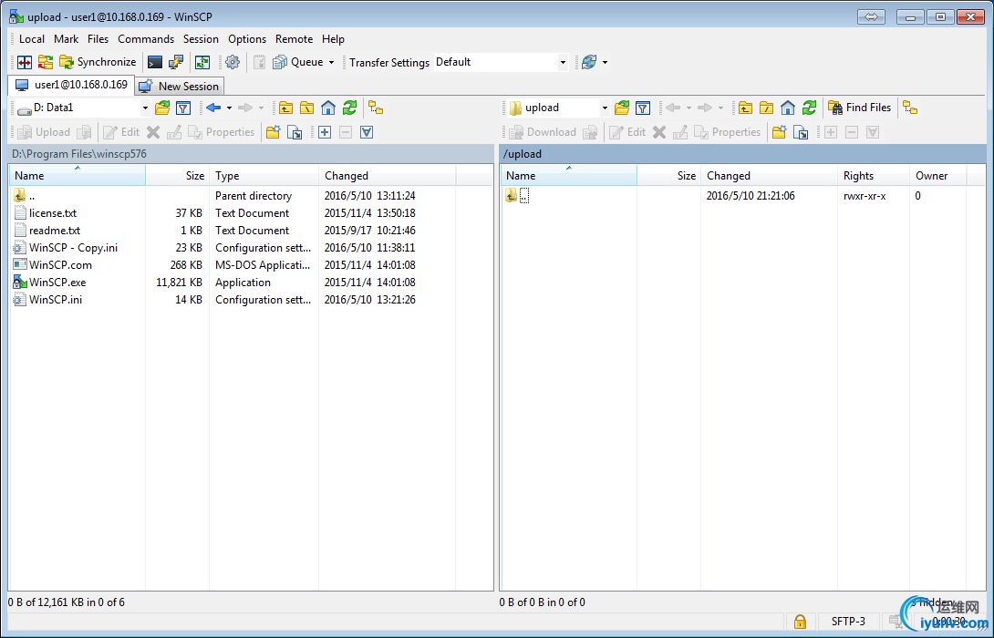
Task: Sort remote files by Owner header
Action: tap(938, 176)
